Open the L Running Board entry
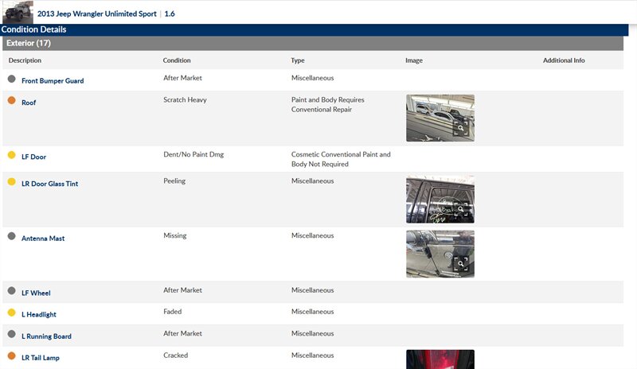The image size is (637, 369). tap(46, 337)
